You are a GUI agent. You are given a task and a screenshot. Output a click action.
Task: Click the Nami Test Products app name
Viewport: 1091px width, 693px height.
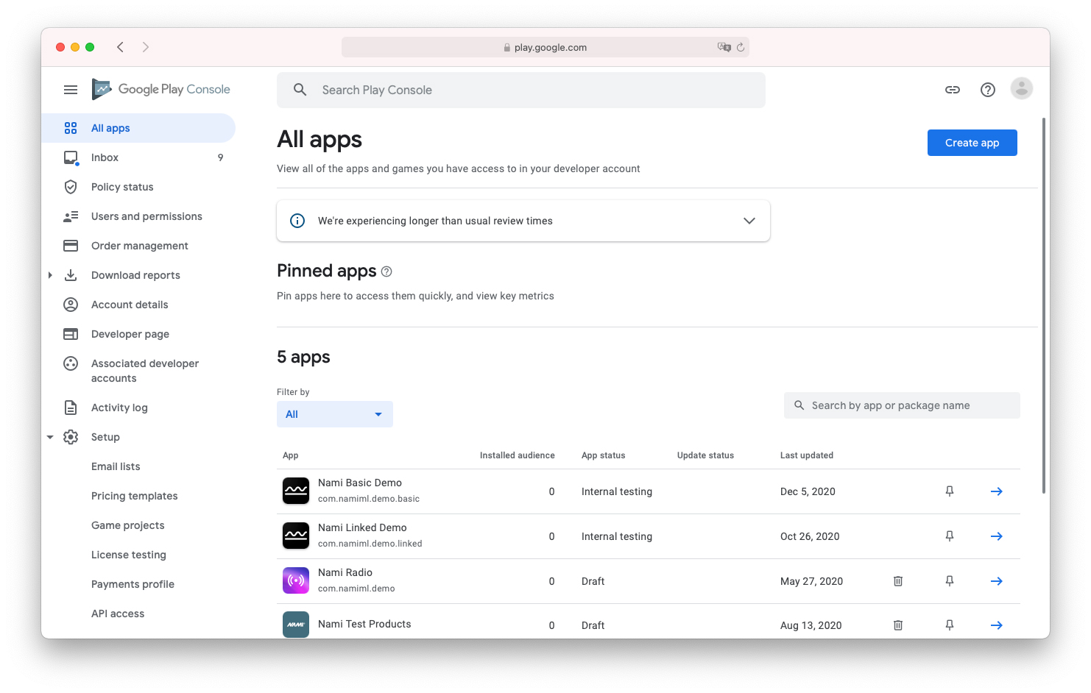coord(364,624)
